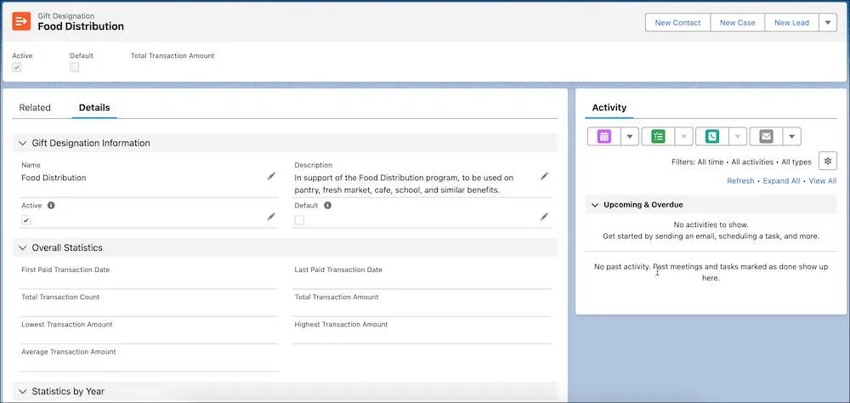
Task: Click the Last Paid Transaction Date field label
Action: pos(338,270)
